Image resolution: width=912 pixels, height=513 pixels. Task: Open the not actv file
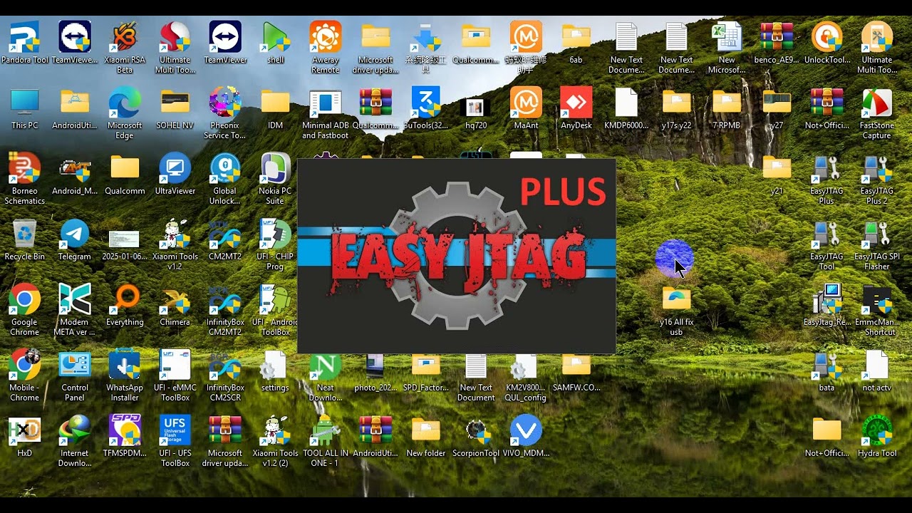click(877, 370)
